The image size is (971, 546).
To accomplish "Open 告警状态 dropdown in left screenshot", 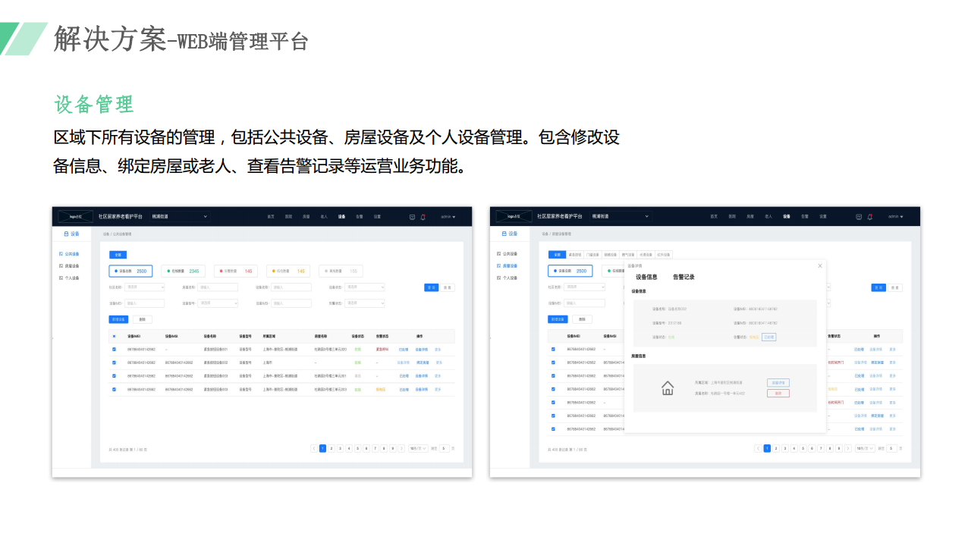I will coord(365,303).
